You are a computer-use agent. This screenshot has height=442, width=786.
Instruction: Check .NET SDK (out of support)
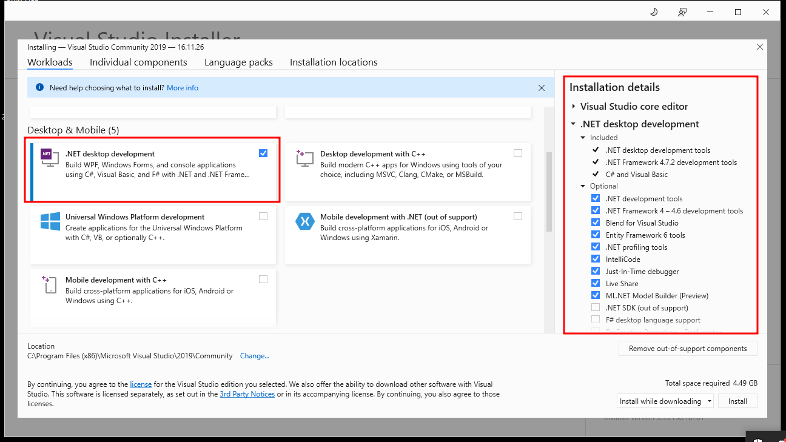click(x=596, y=307)
